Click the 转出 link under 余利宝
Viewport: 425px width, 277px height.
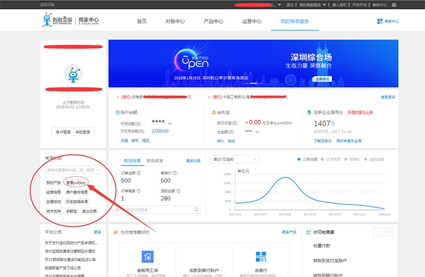[231, 141]
